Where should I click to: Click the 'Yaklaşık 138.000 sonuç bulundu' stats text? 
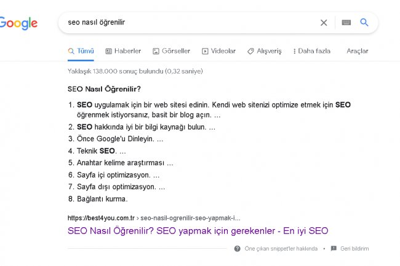point(135,71)
